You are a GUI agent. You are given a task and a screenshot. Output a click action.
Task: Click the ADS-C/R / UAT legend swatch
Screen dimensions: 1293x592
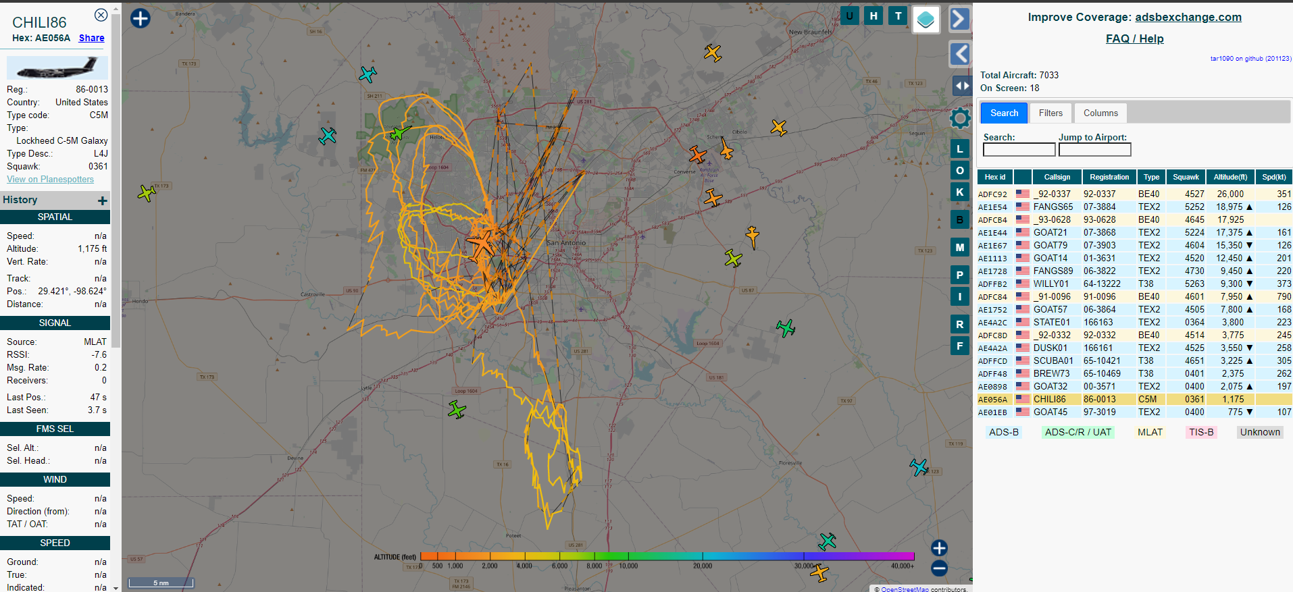[x=1078, y=432]
